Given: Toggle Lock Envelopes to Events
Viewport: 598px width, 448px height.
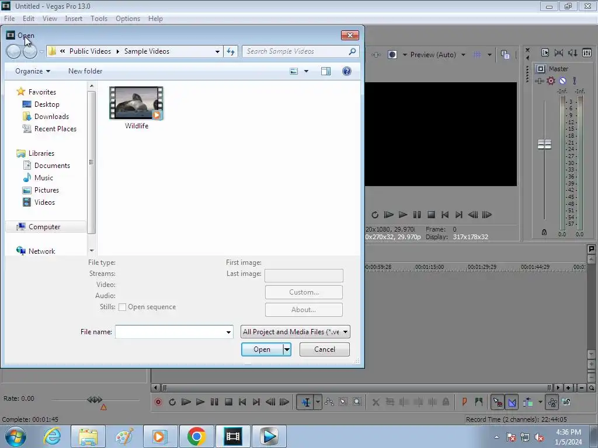Looking at the screenshot, I should pyautogui.click(x=552, y=402).
